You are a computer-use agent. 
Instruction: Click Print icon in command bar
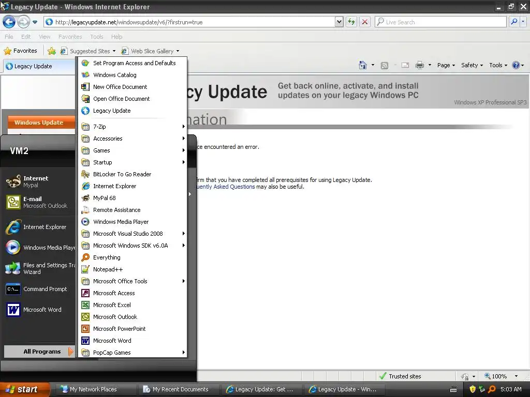419,65
